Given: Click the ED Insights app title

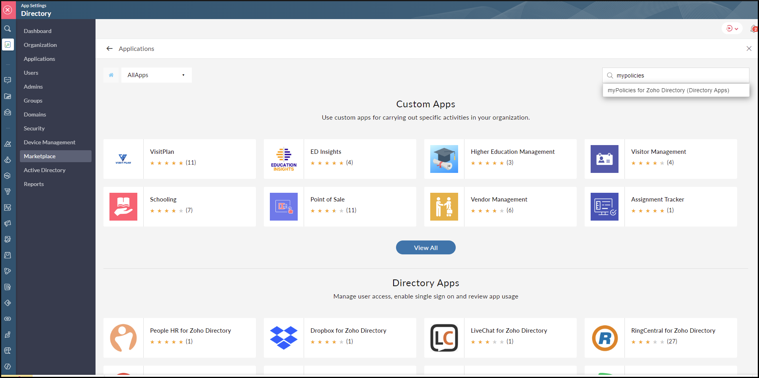Looking at the screenshot, I should pyautogui.click(x=326, y=152).
